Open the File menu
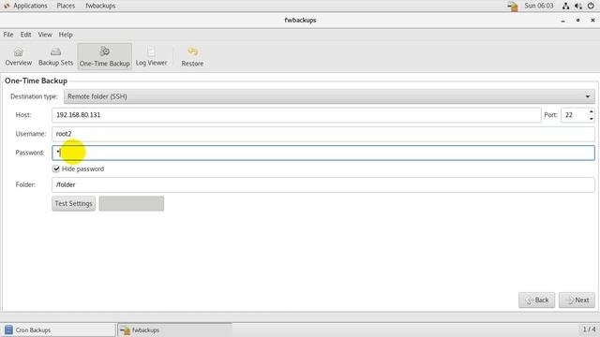The width and height of the screenshot is (600, 337). click(x=8, y=35)
